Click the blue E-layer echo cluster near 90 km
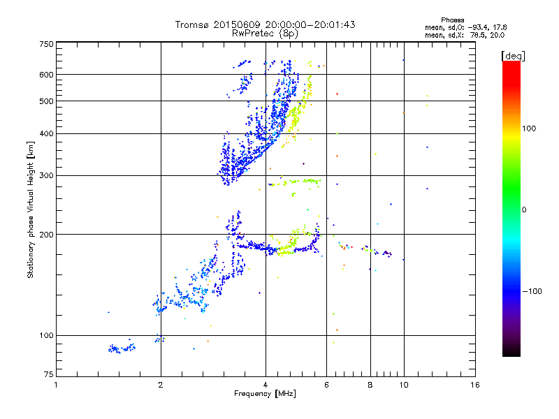 click(122, 348)
